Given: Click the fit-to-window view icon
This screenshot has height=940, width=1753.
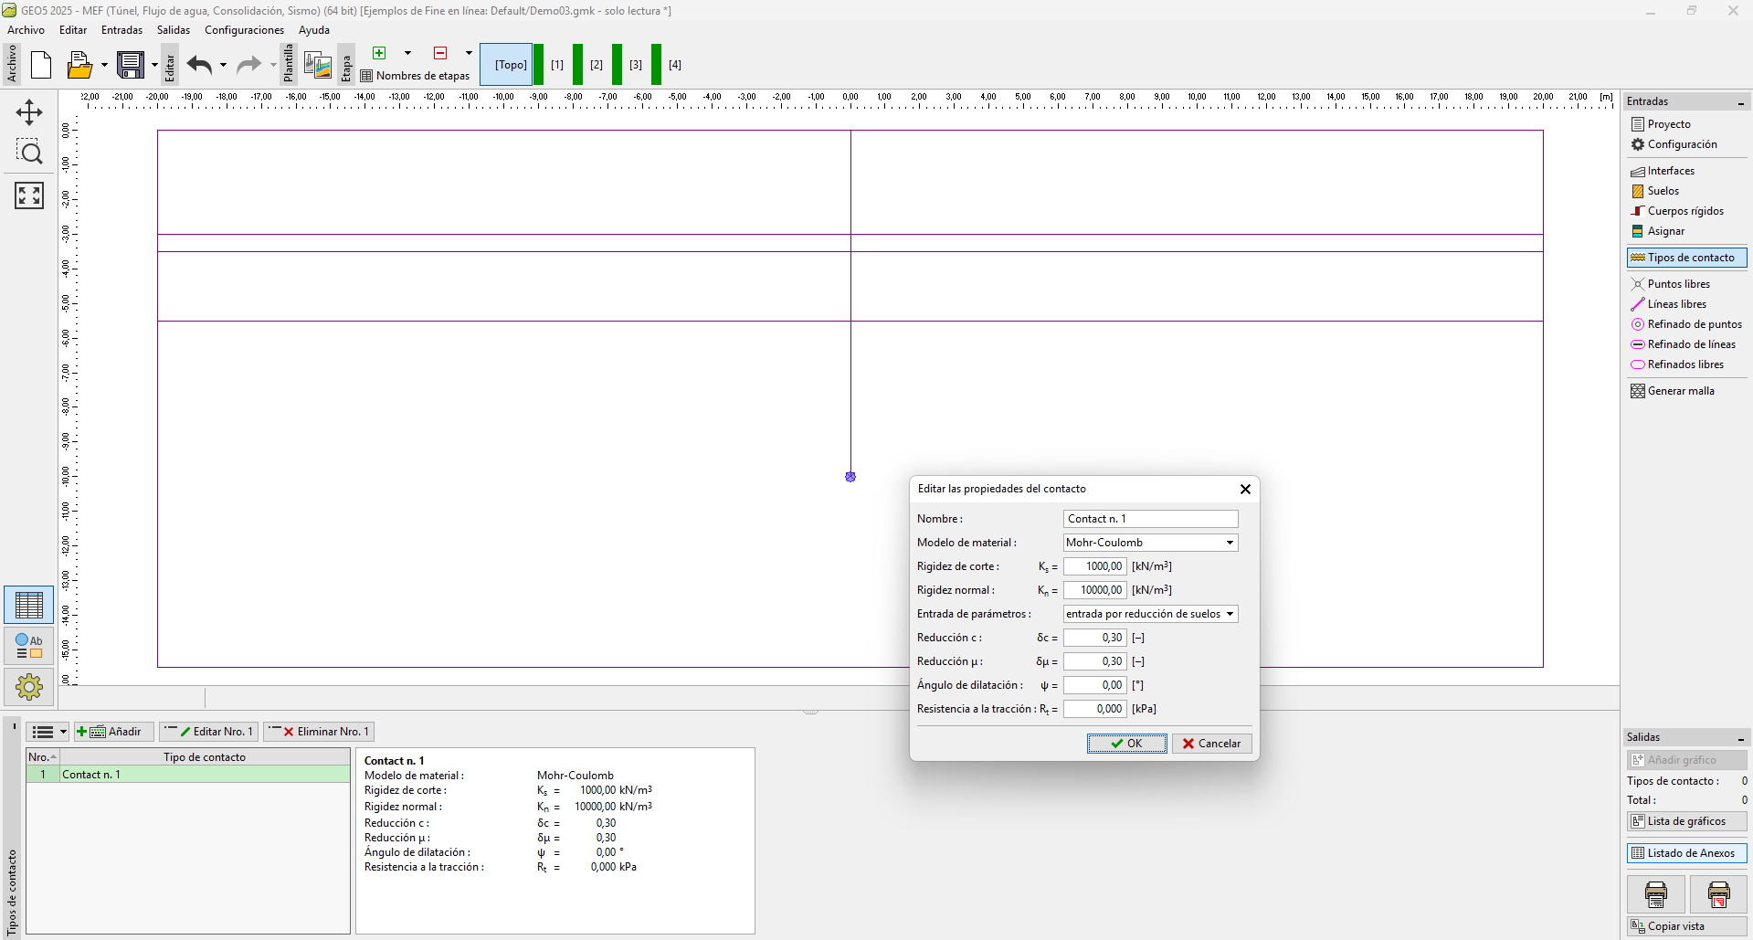Looking at the screenshot, I should pyautogui.click(x=29, y=195).
